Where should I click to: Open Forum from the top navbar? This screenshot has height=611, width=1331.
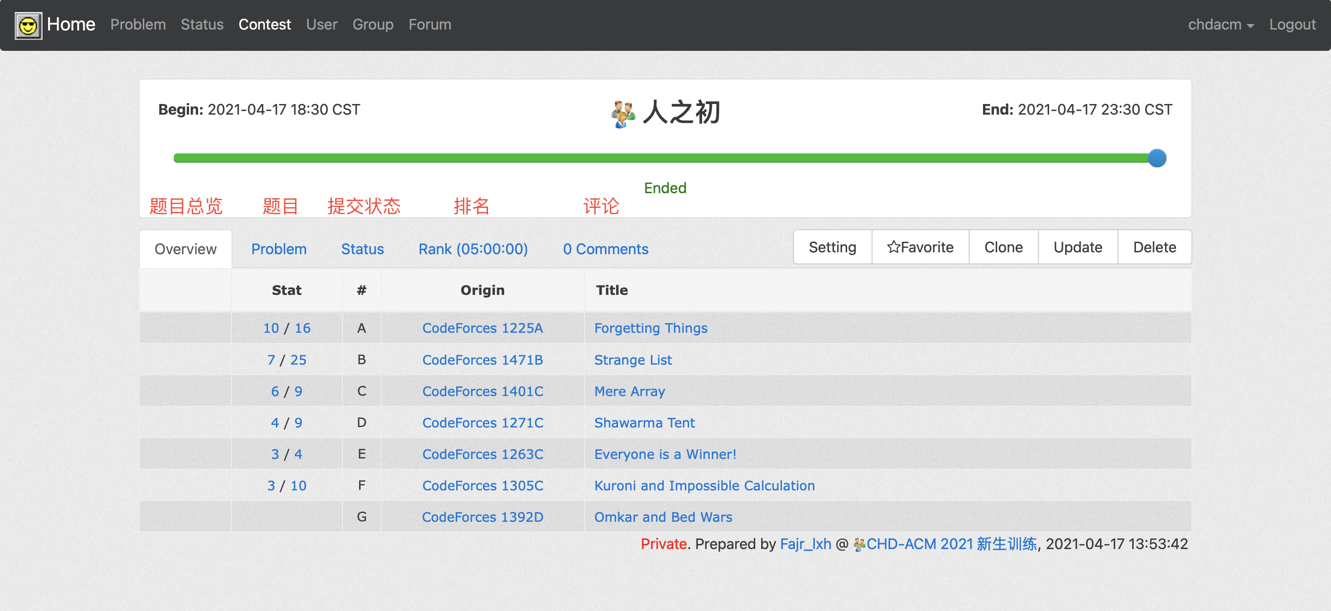429,25
